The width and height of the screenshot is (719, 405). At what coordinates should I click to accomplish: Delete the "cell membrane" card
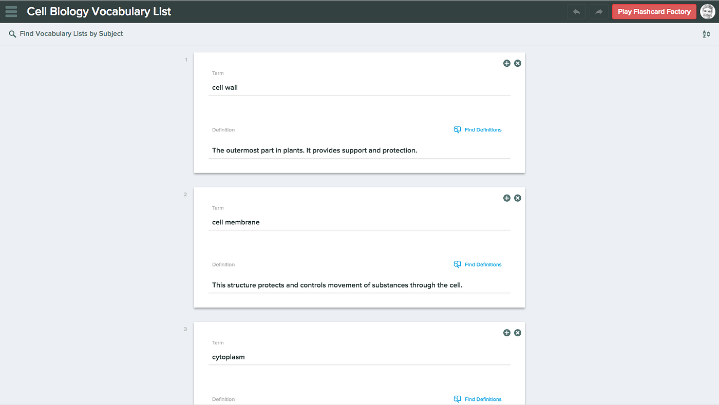(x=517, y=198)
